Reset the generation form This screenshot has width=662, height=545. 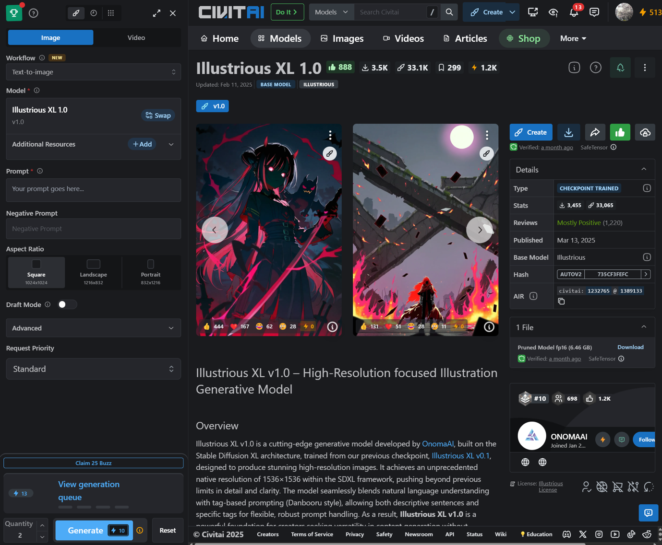(x=168, y=530)
